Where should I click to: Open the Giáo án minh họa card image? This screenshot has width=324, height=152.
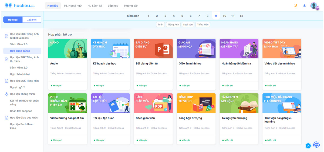196,49
